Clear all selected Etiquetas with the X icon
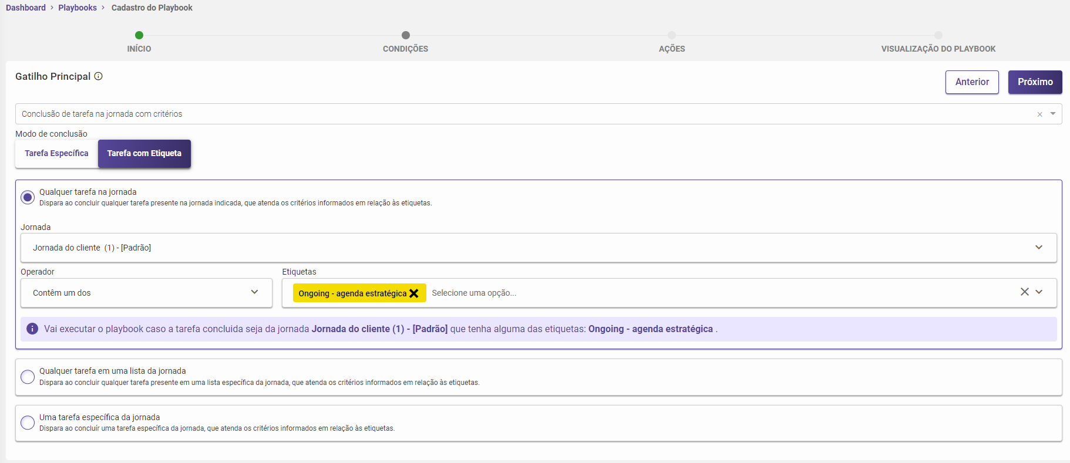Screen dimensions: 1070x463 pos(1024,292)
